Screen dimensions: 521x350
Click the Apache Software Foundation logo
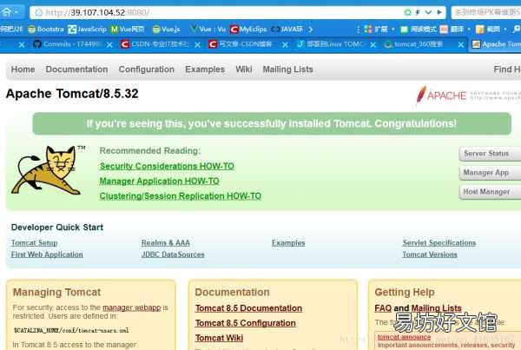[468, 96]
